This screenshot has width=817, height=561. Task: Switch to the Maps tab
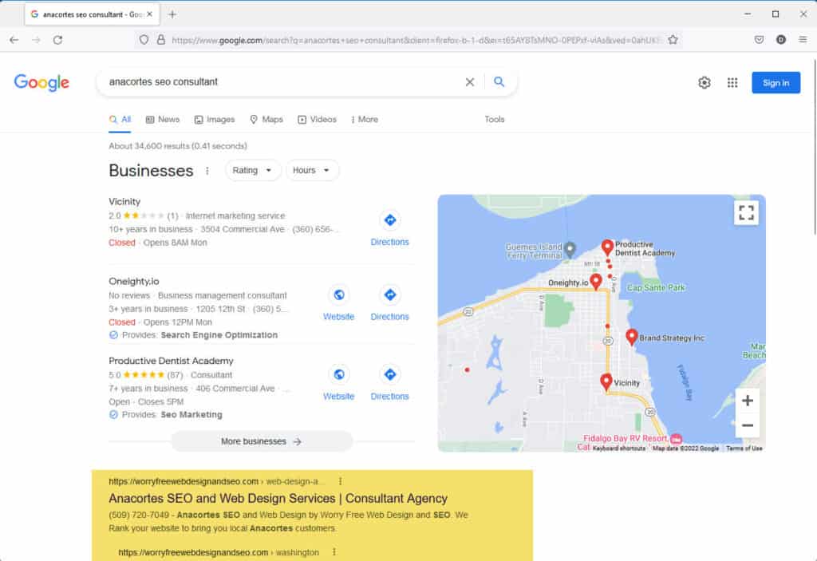[266, 120]
